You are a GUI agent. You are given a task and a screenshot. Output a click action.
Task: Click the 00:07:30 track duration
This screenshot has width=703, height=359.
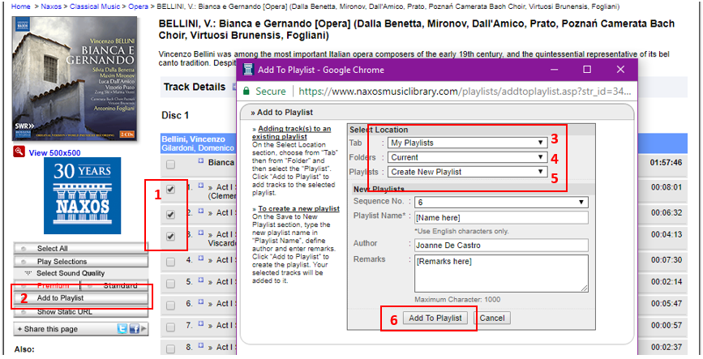coord(667,260)
